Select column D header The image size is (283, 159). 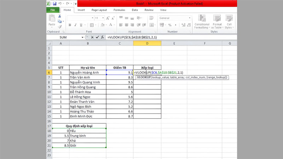pyautogui.click(x=147, y=43)
